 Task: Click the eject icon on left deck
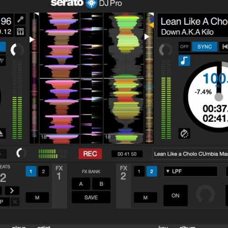click(2, 133)
